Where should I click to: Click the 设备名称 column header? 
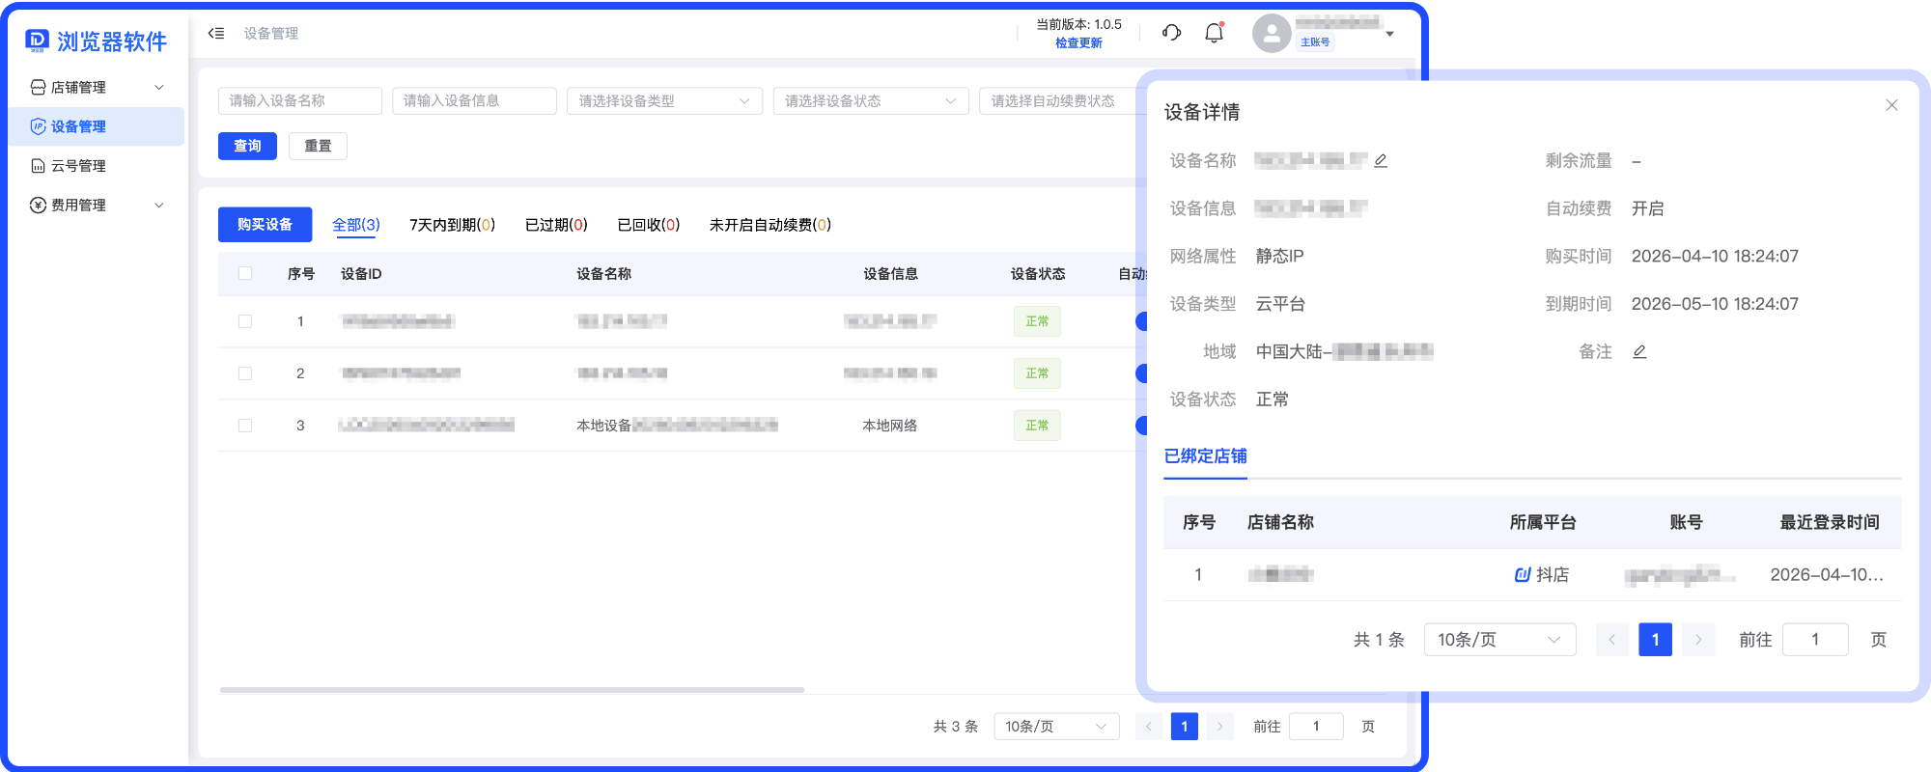pyautogui.click(x=603, y=274)
